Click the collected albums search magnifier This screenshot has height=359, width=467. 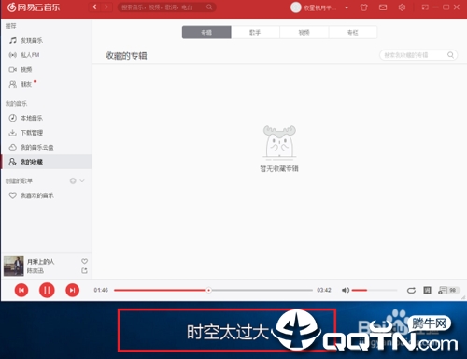pyautogui.click(x=450, y=55)
